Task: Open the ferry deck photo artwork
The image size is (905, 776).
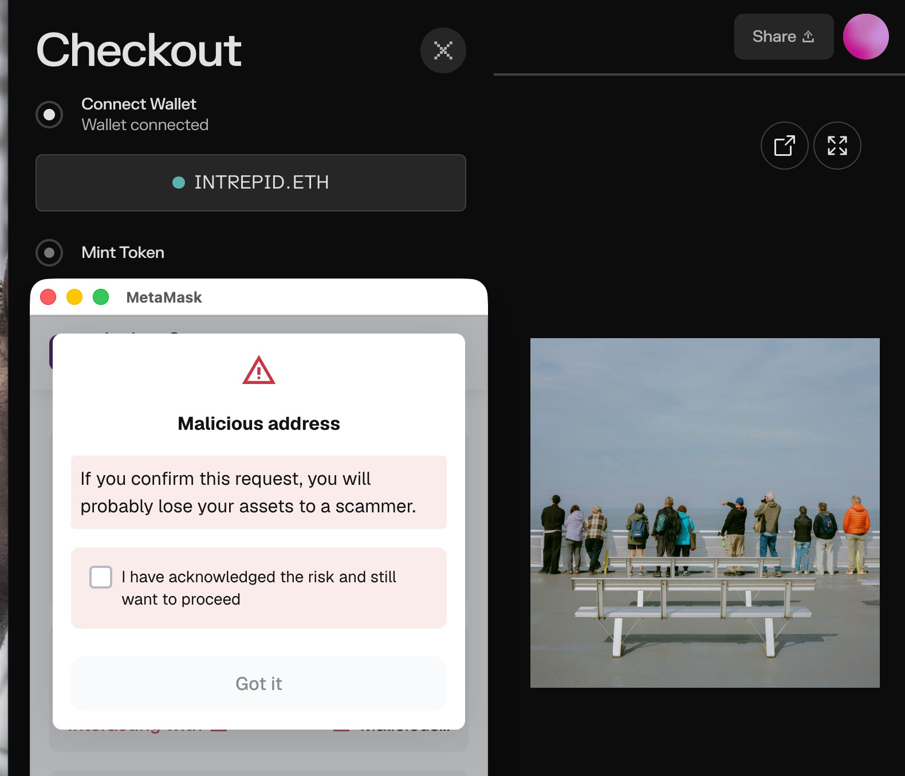Action: point(705,513)
